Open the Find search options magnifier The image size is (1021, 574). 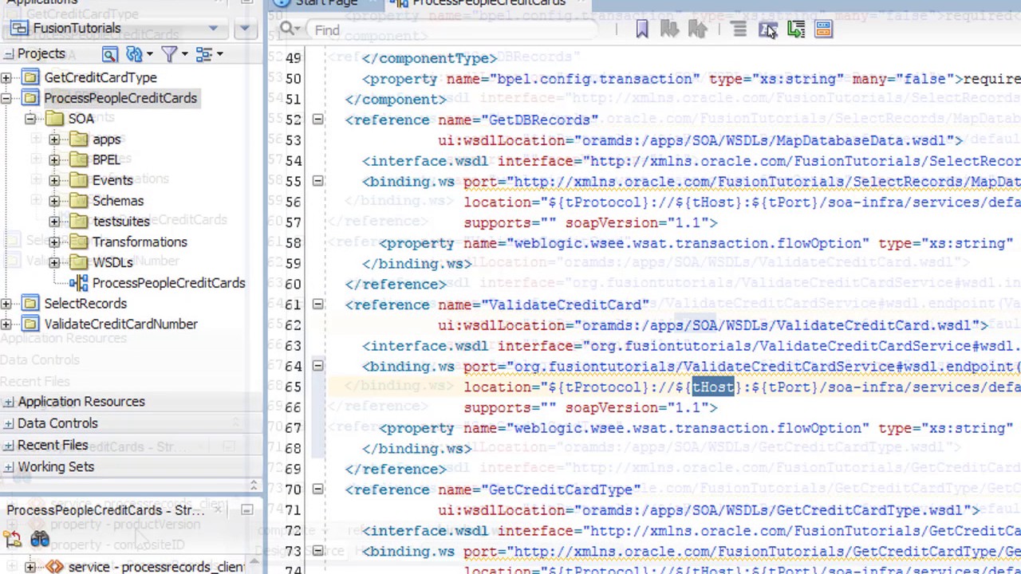[290, 29]
